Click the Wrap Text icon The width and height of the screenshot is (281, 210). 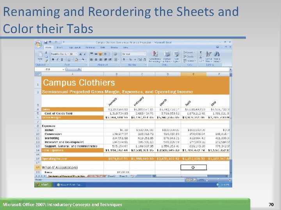tap(116, 54)
